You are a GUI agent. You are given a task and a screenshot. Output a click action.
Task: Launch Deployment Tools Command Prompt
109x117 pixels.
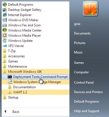(x=36, y=77)
